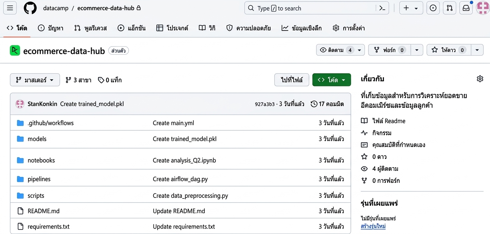Switch to the ความปลอดภัย security tab
The height and width of the screenshot is (234, 490).
(249, 28)
